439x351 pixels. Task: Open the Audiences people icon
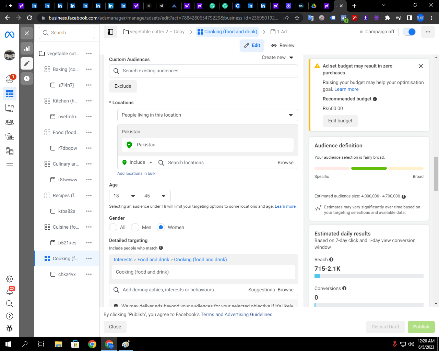[x=10, y=122]
